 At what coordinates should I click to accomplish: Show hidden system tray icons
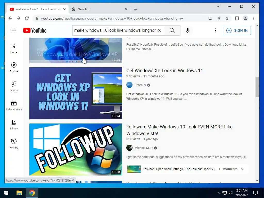(218, 193)
